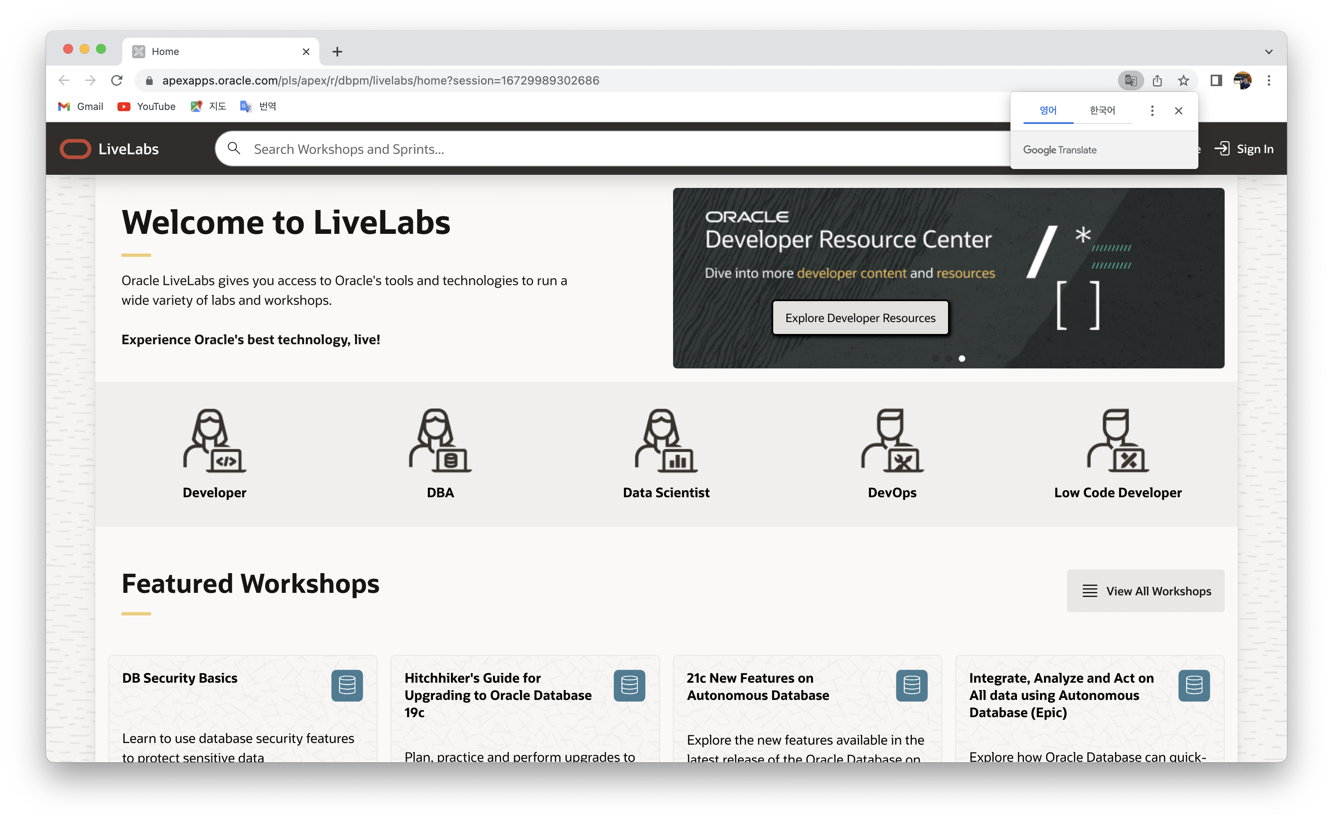The image size is (1333, 823).
Task: Switch to the 한국어 translate tab
Action: point(1102,110)
